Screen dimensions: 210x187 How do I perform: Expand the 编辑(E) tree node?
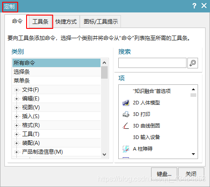tap(16, 99)
